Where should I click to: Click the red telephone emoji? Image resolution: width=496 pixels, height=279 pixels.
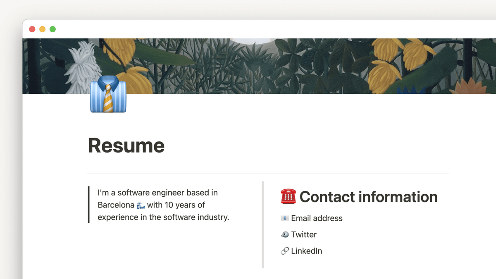[288, 197]
